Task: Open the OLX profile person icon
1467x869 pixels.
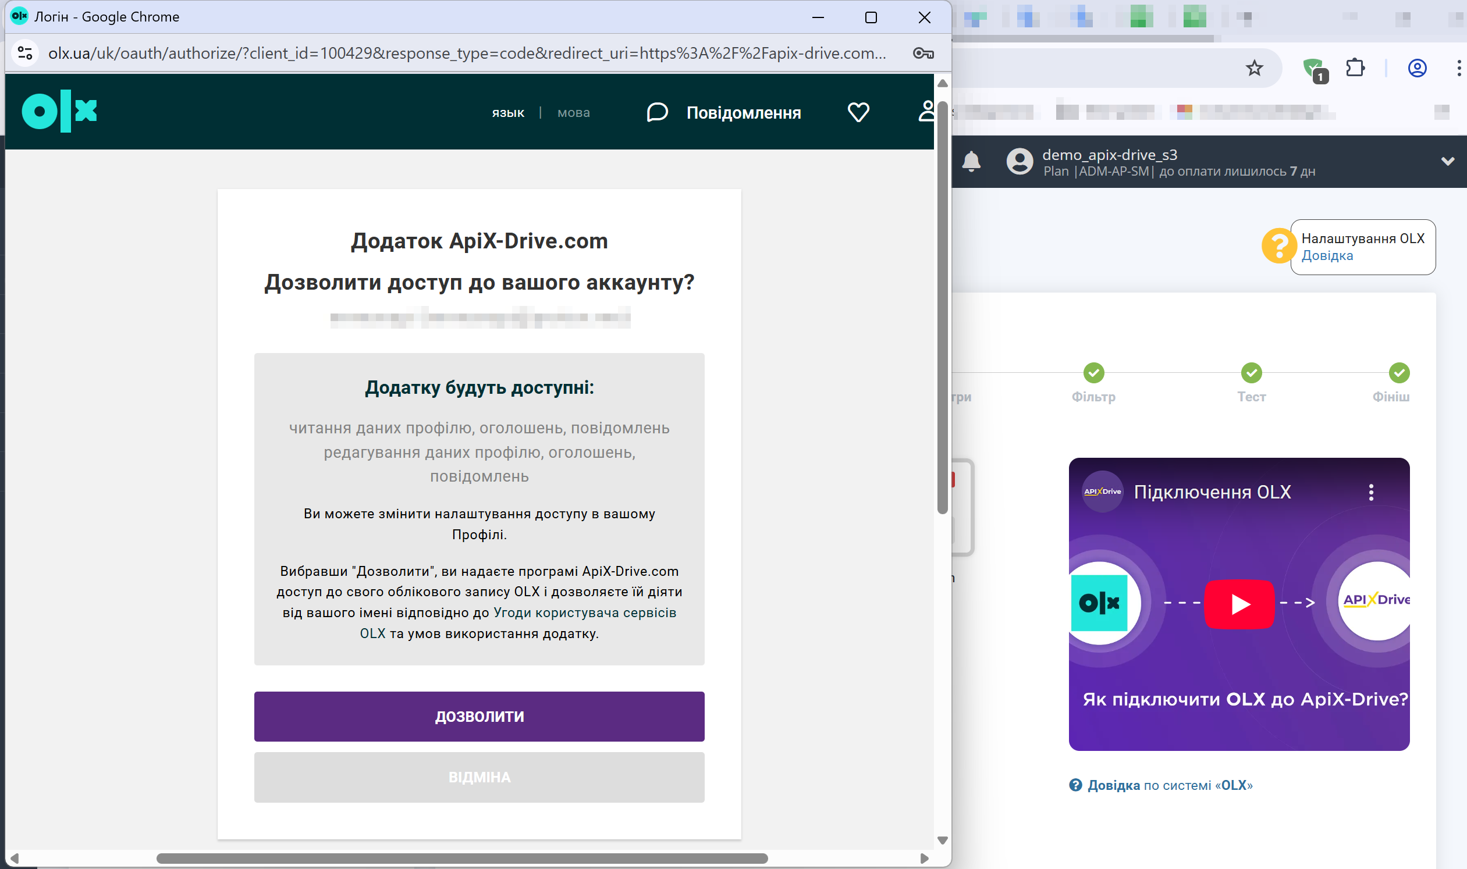Action: coord(926,111)
